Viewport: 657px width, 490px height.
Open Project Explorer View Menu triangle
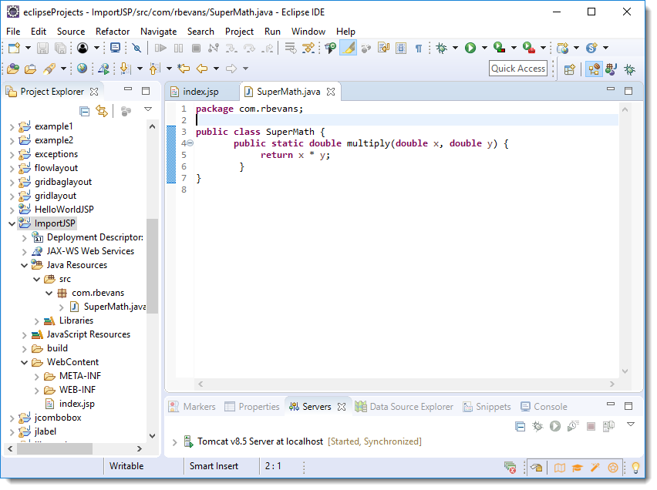pos(148,109)
